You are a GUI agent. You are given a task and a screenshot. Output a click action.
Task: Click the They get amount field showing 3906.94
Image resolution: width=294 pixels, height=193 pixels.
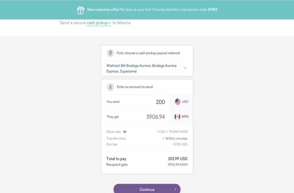point(136,116)
